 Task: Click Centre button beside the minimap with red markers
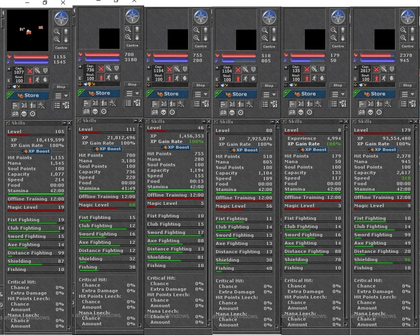click(x=61, y=48)
